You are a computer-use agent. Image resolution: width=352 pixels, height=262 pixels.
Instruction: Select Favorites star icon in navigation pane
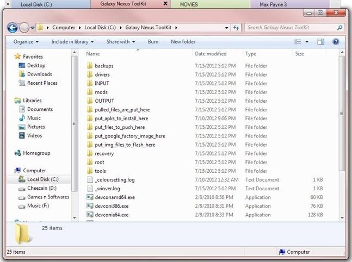(x=17, y=57)
